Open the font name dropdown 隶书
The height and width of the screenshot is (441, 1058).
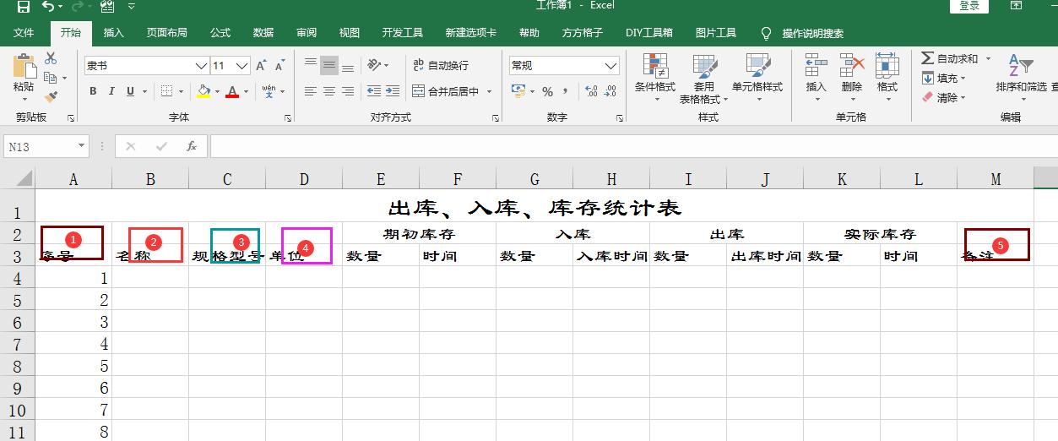coord(202,66)
